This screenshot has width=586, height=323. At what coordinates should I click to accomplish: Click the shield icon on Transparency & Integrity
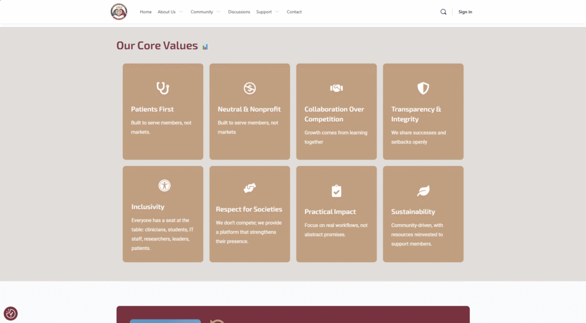click(x=423, y=88)
